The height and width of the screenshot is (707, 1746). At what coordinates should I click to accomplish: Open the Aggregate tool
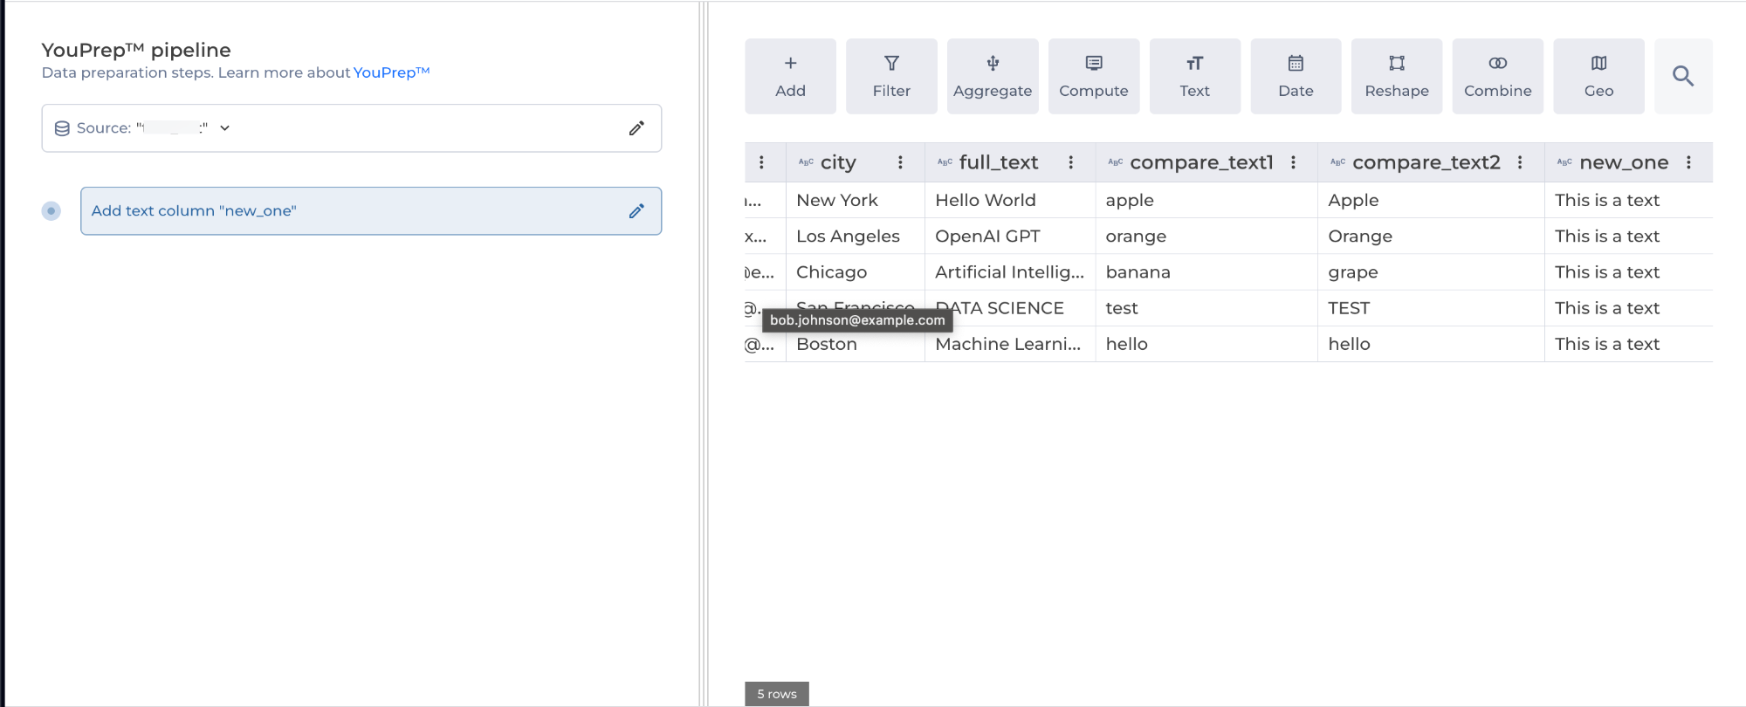pyautogui.click(x=993, y=76)
